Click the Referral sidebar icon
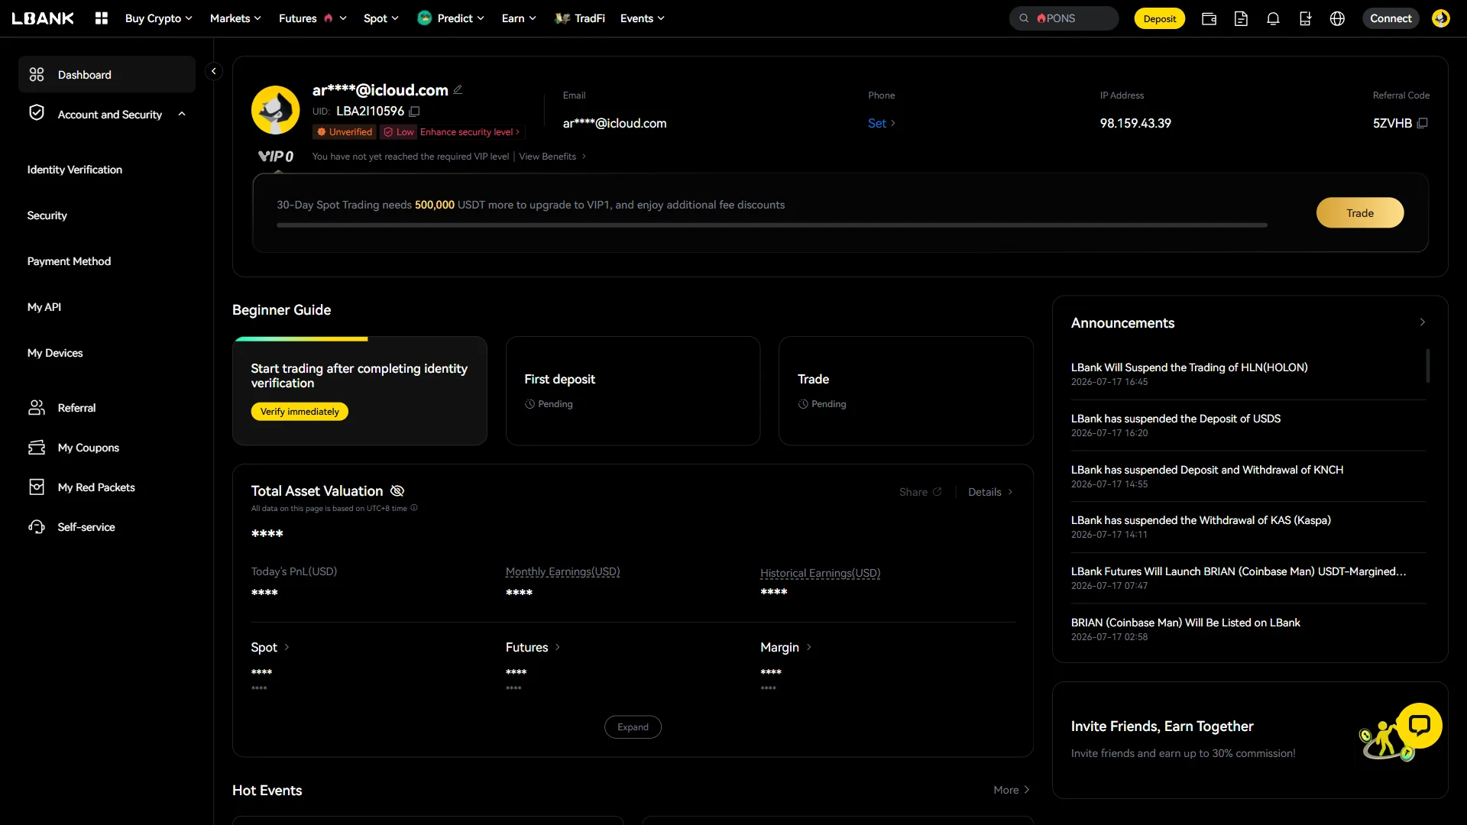 point(37,408)
